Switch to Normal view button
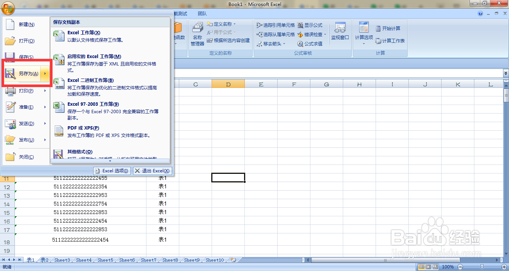Viewport: 509px width, 271px height. click(x=421, y=267)
